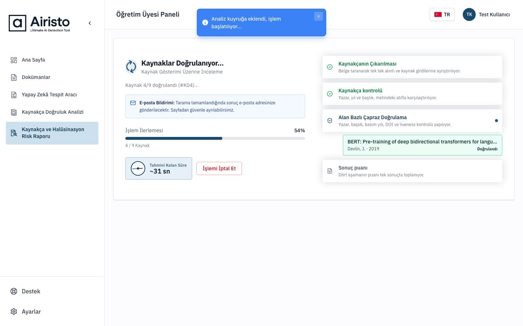The height and width of the screenshot is (326, 523).
Task: Click Alan Bazlı Çapraz Doğrulama shield icon
Action: pyautogui.click(x=330, y=121)
